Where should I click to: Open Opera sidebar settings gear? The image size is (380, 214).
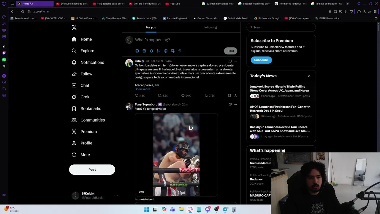point(4,95)
